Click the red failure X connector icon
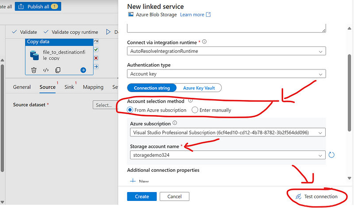 click(x=96, y=58)
